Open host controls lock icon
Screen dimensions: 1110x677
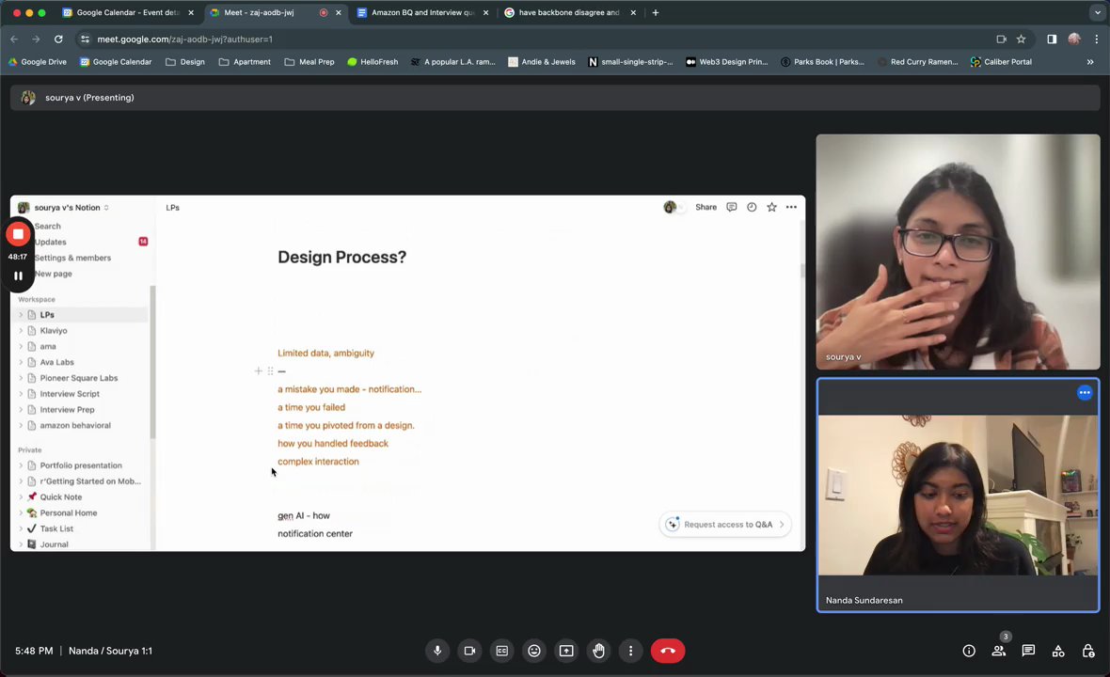tap(1088, 651)
